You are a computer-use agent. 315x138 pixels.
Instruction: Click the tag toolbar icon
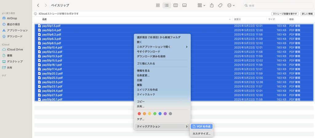point(220,6)
